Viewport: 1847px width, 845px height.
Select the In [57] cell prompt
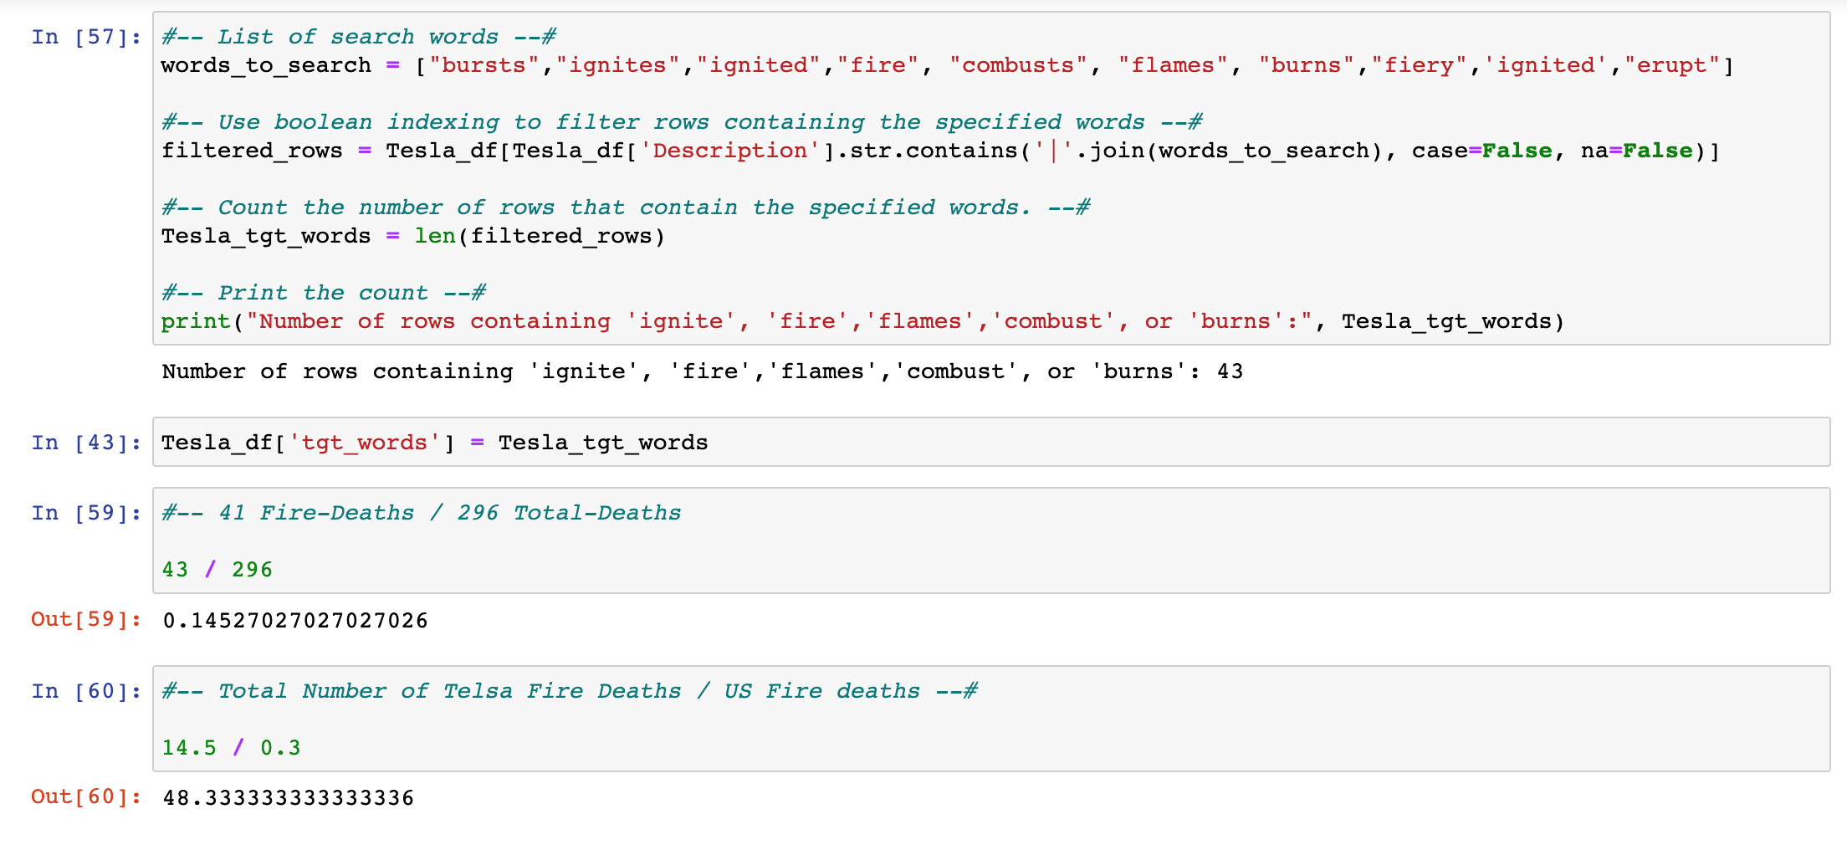[x=85, y=37]
